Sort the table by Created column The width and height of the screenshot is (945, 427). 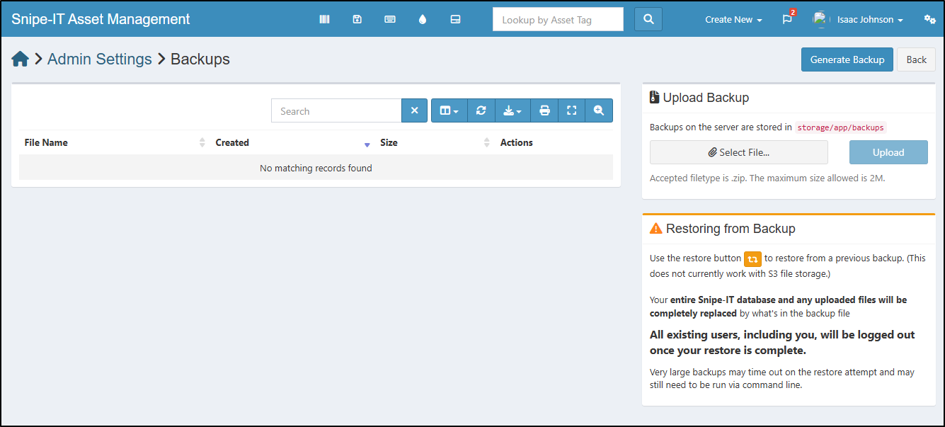[x=232, y=142]
